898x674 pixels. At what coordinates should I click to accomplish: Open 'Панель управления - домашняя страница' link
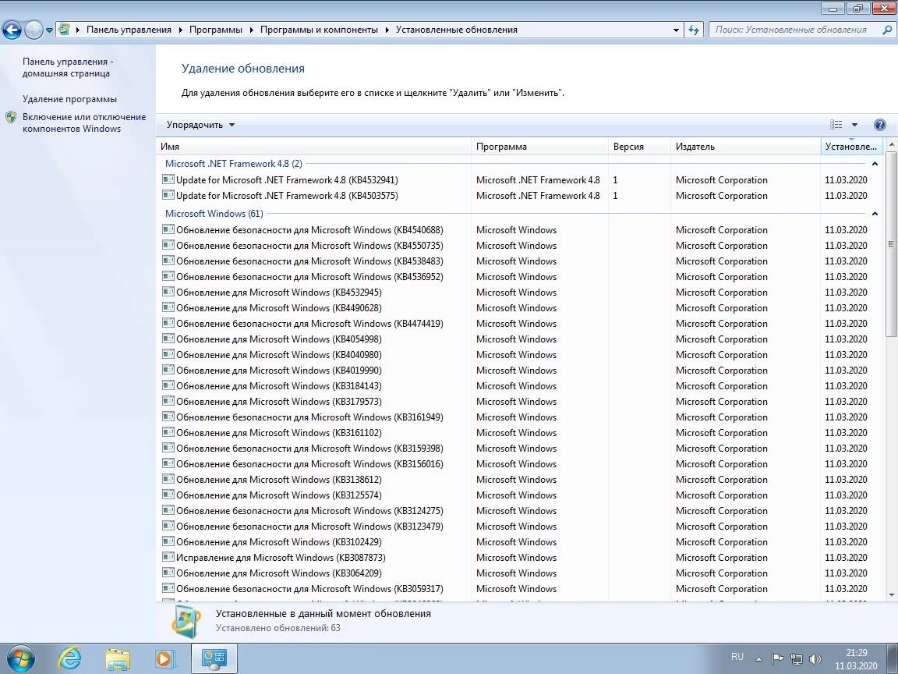(x=68, y=67)
